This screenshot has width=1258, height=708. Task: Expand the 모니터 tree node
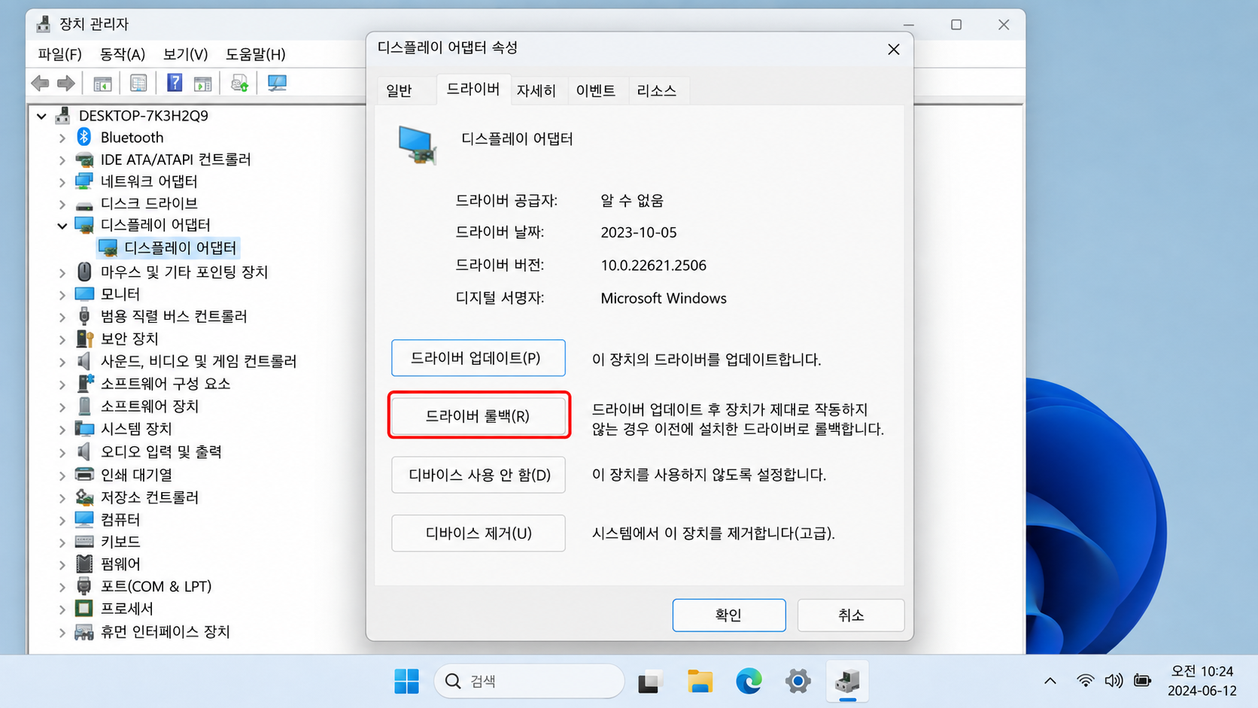62,294
